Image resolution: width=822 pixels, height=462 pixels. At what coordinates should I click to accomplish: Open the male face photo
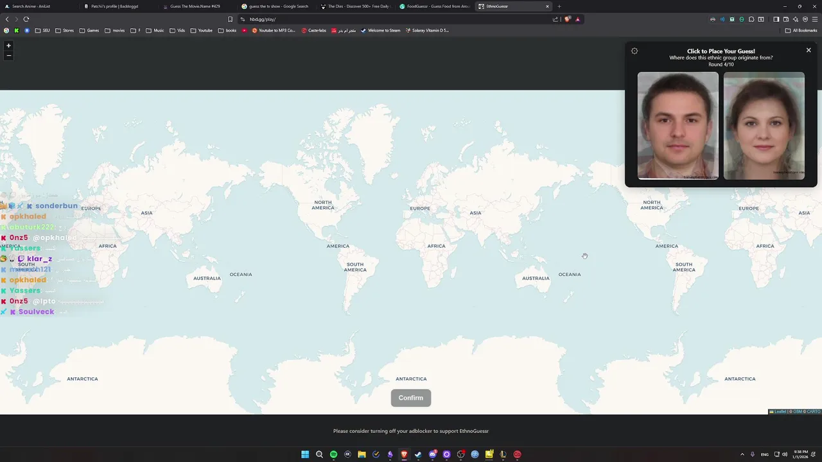click(x=678, y=126)
